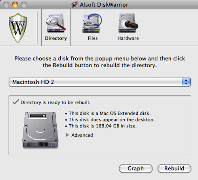Click the Graph button
The image size is (198, 180).
coord(136,169)
